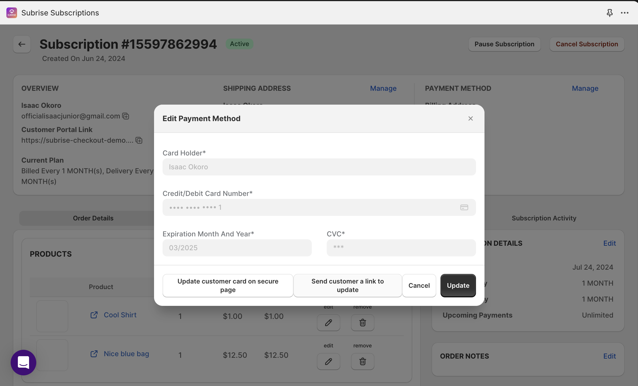Image resolution: width=638 pixels, height=386 pixels.
Task: Click the Pause Subscription button
Action: point(504,44)
